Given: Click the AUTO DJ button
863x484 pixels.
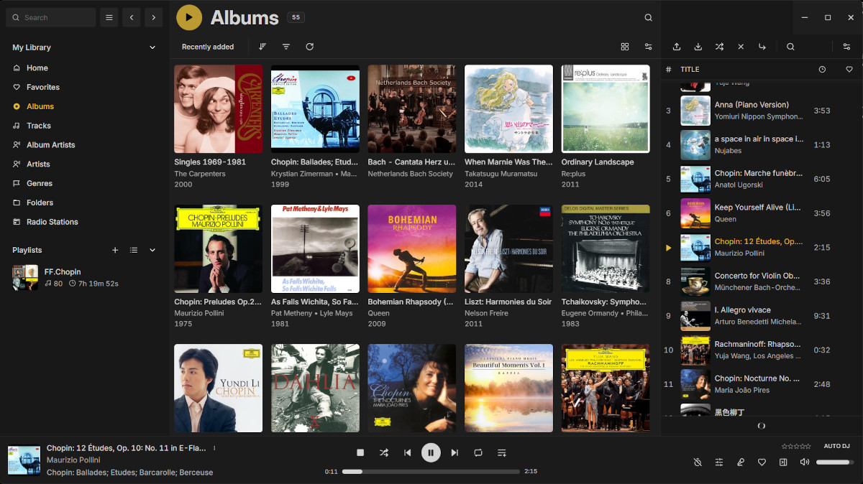Looking at the screenshot, I should (836, 447).
